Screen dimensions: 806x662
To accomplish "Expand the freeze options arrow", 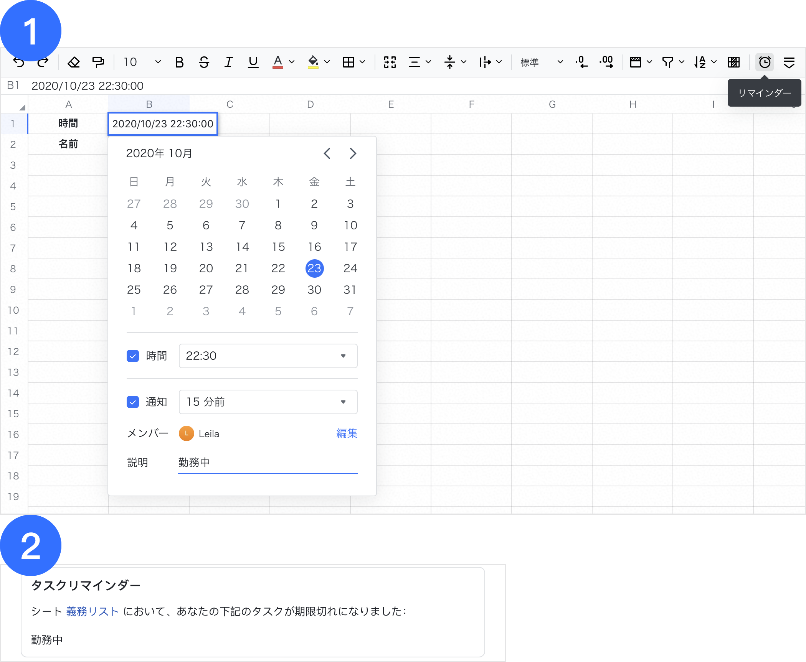I will pyautogui.click(x=649, y=62).
